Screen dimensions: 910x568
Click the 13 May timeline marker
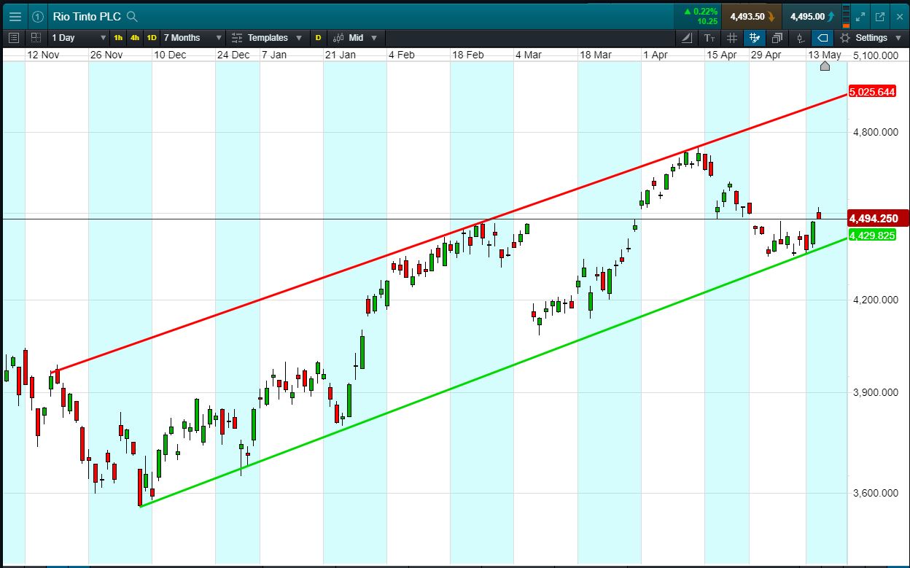(x=825, y=66)
